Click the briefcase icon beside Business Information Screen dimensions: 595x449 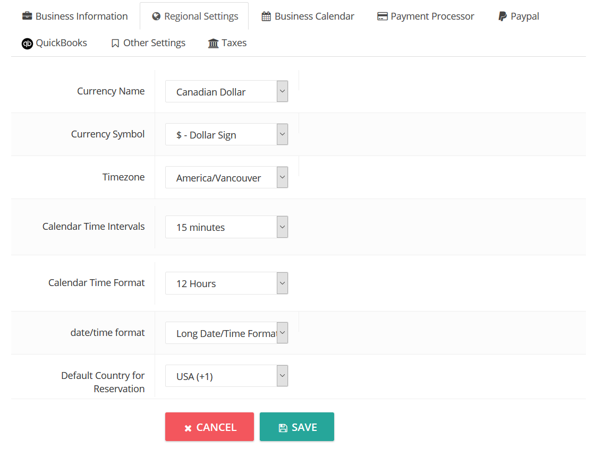(27, 16)
